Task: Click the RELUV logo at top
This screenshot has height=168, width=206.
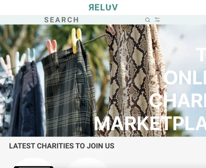Action: (x=103, y=7)
